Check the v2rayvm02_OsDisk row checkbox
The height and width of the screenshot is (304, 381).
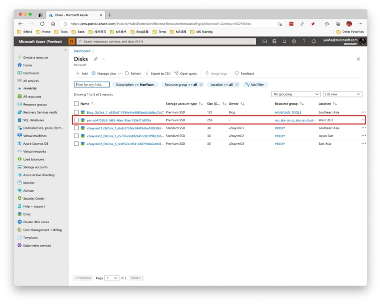pos(76,136)
